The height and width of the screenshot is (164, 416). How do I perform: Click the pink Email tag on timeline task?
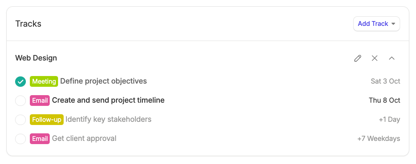point(40,100)
